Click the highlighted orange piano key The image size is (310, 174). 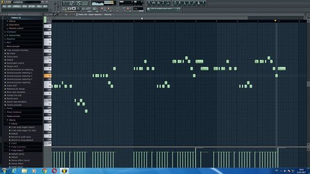[47, 75]
